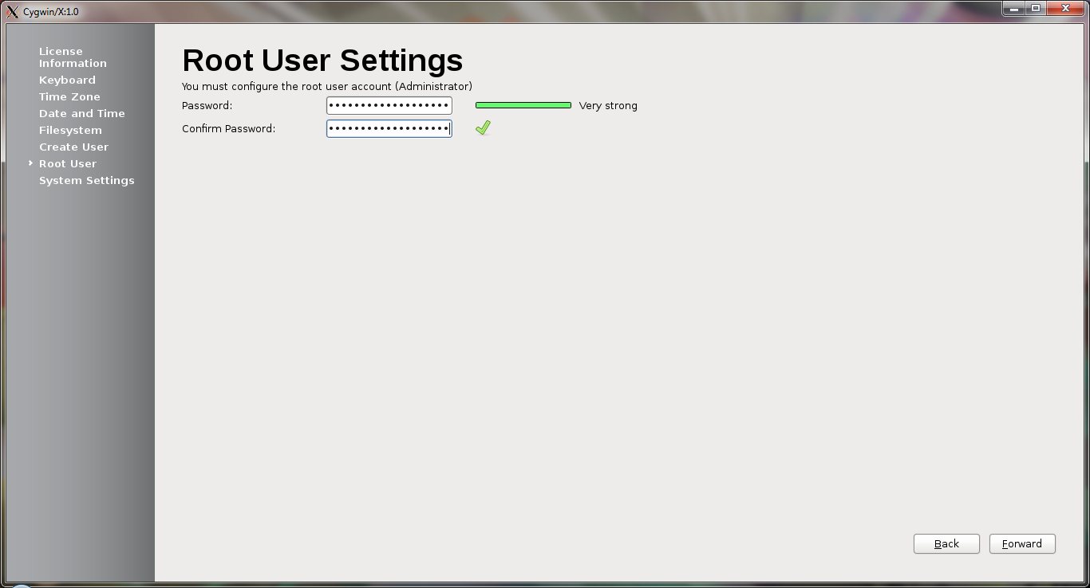Select the Root User sidebar entry
The image size is (1090, 588).
click(68, 163)
